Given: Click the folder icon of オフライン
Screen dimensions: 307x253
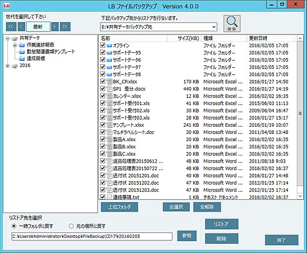Looking at the screenshot, I should (x=109, y=46).
